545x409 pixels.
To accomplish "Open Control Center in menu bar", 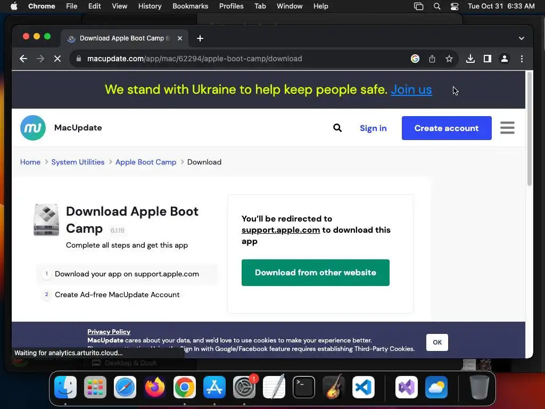I will click(x=455, y=6).
